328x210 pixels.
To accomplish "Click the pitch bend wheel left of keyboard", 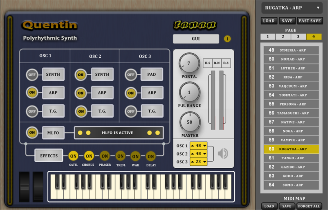I will coord(25,186).
